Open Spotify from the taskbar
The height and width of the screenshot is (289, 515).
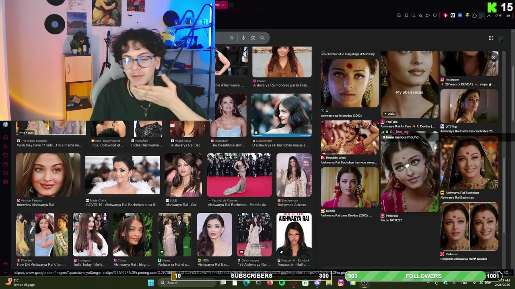click(x=282, y=283)
